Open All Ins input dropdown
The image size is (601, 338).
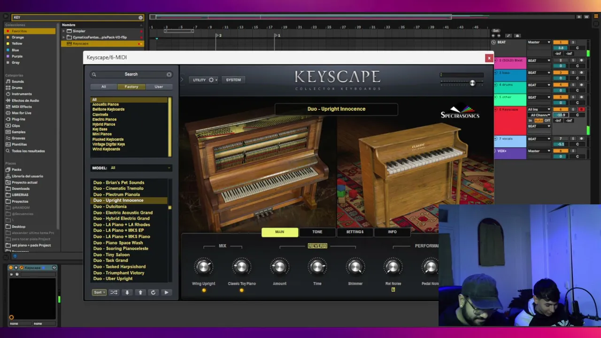[539, 109]
